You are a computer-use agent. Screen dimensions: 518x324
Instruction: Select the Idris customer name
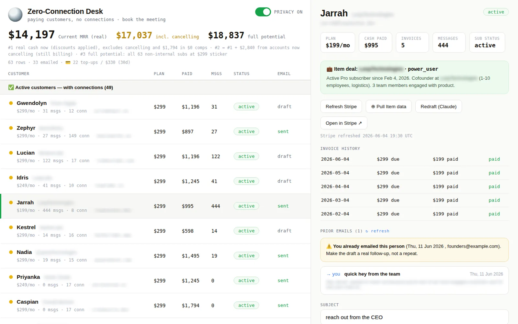coord(23,178)
